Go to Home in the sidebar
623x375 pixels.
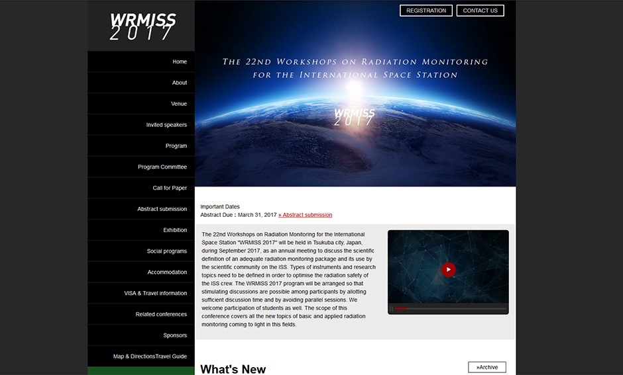141,62
